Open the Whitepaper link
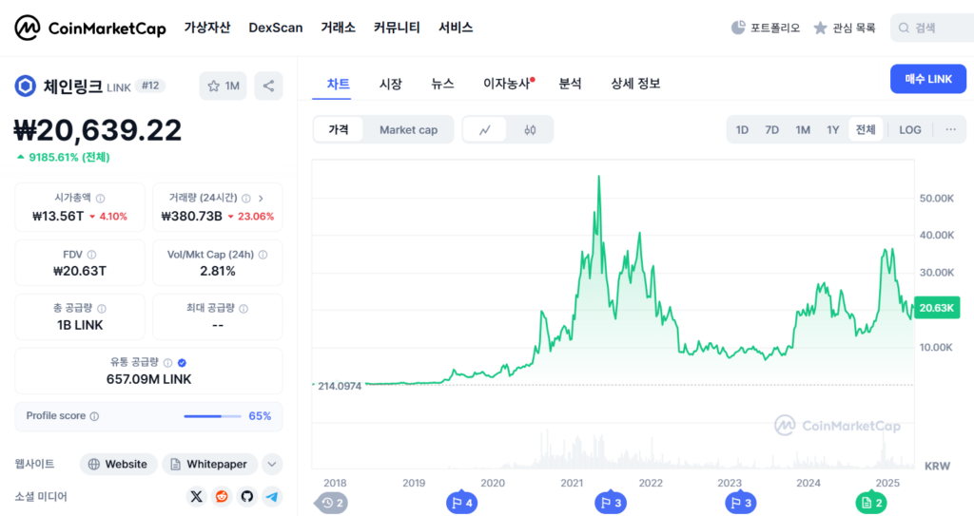 [x=210, y=464]
